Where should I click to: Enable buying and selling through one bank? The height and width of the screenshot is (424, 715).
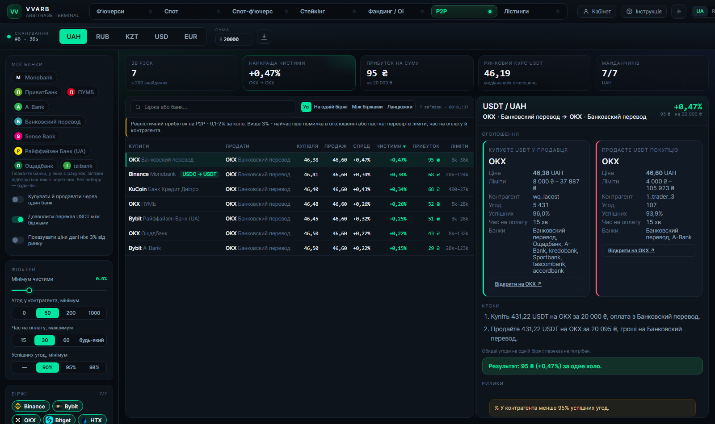coord(18,200)
